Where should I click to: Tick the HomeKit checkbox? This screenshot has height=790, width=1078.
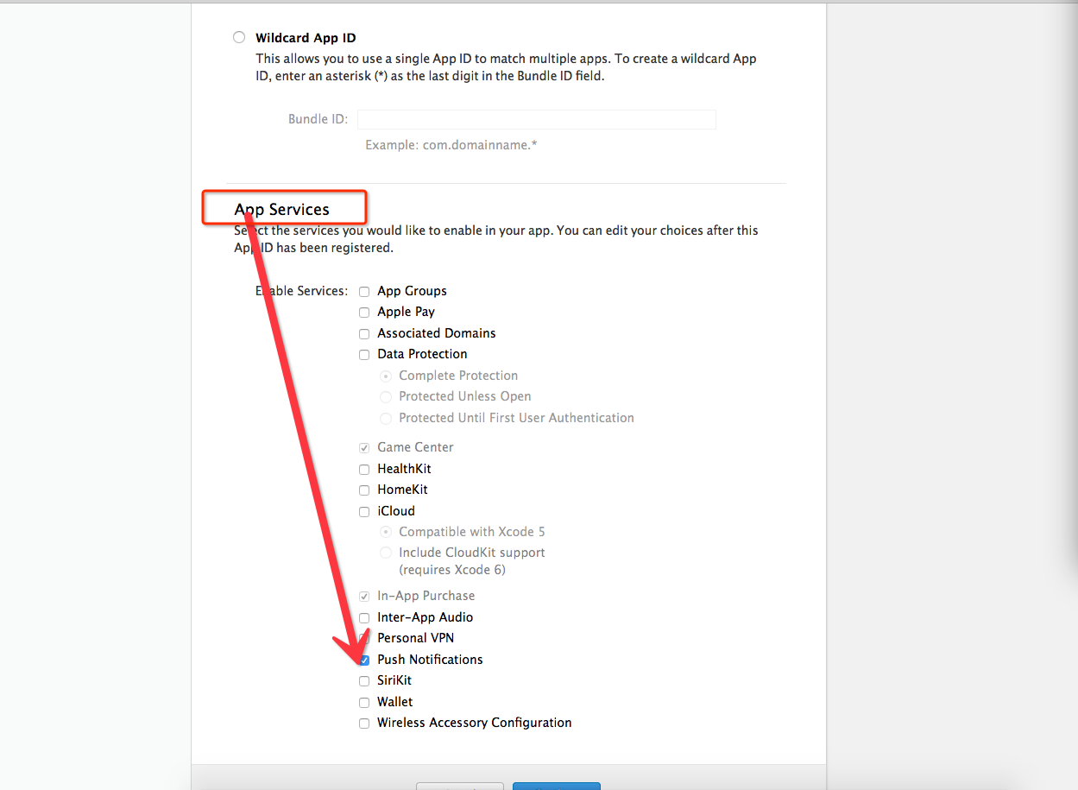click(364, 490)
